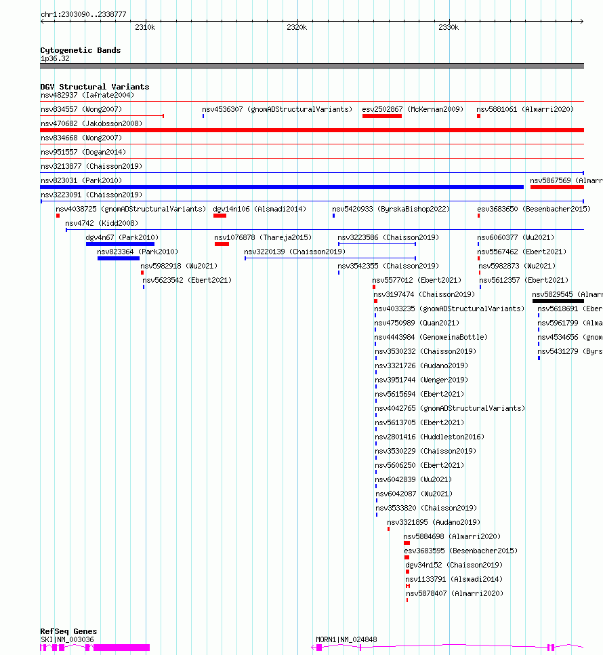Open nsv5612357 (Ebert2021) label

coord(524,280)
